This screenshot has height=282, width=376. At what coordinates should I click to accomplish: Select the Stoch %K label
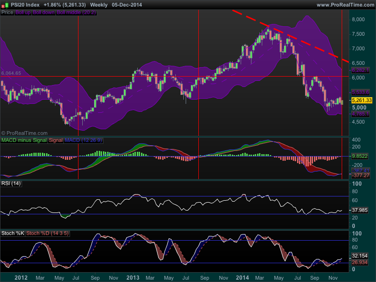pyautogui.click(x=13, y=232)
